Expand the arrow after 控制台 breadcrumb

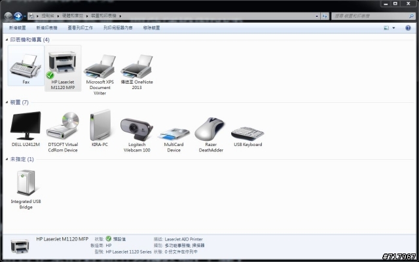[x=59, y=16]
